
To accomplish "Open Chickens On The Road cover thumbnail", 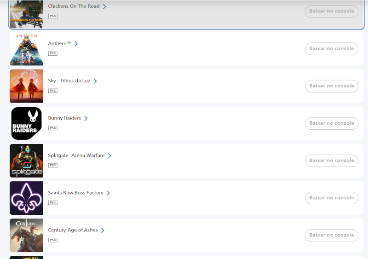I will click(26, 14).
